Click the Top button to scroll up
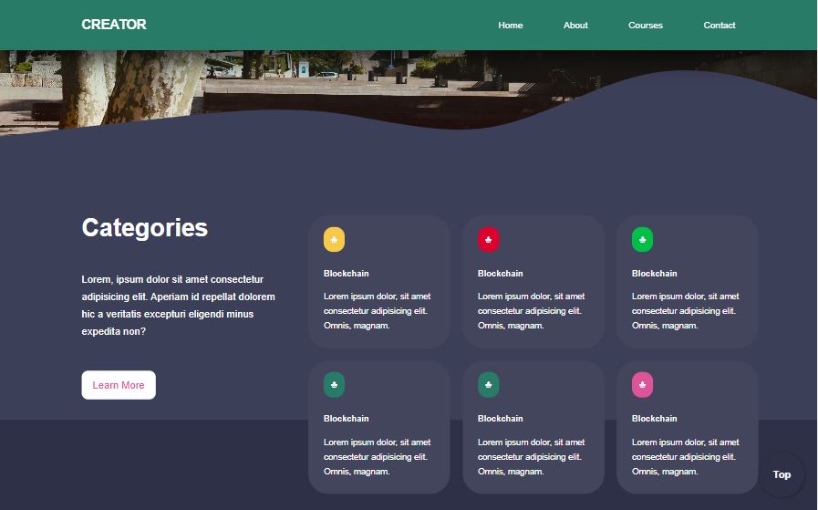818x510 pixels. click(x=782, y=474)
